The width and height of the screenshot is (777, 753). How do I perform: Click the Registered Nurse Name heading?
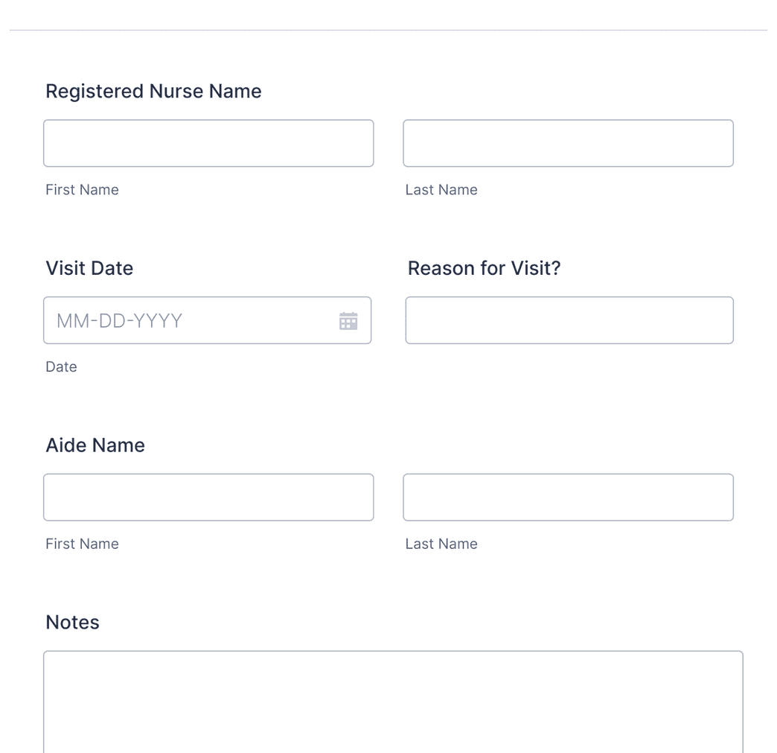click(153, 91)
